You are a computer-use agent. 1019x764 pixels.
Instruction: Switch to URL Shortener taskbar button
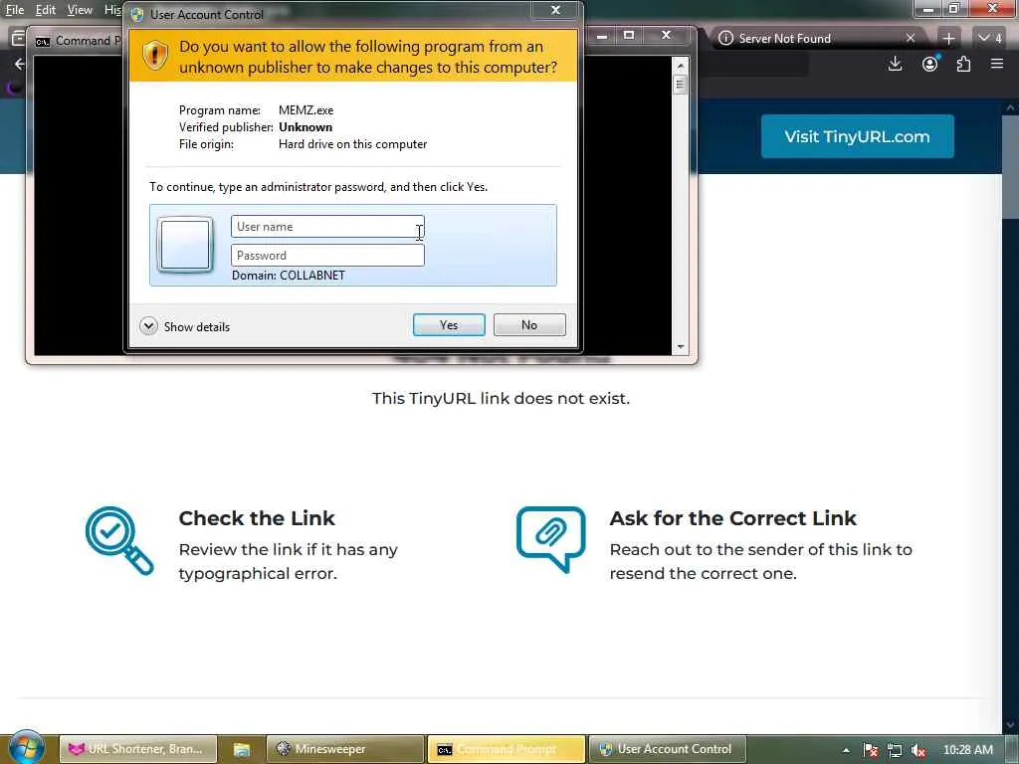click(137, 749)
